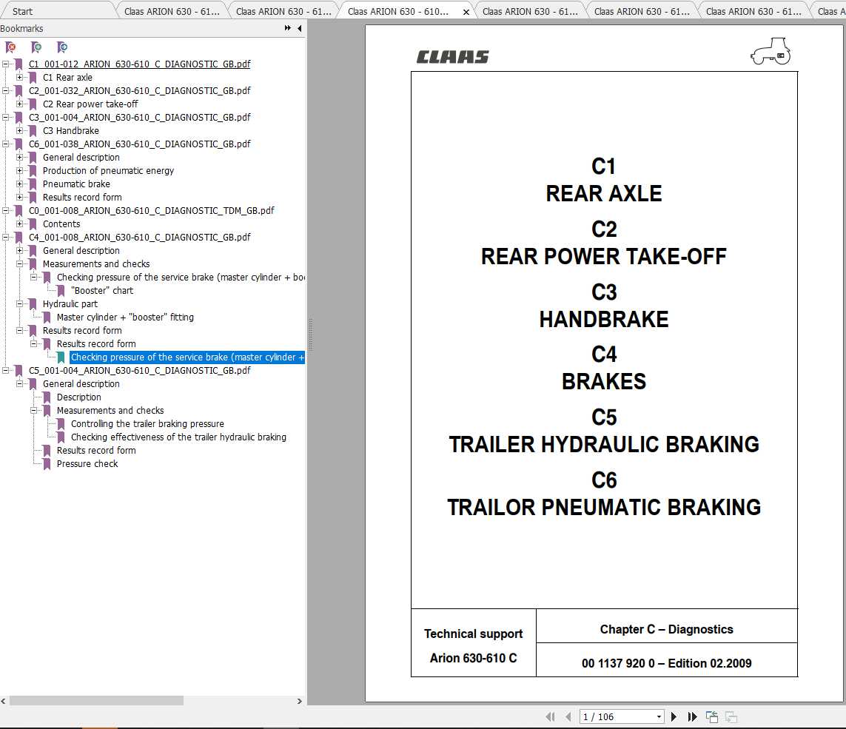Click the bookmark icon beside C3 Handbrake
This screenshot has width=846, height=729.
(33, 130)
